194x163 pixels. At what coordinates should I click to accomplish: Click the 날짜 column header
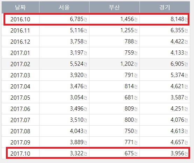coord(20,7)
